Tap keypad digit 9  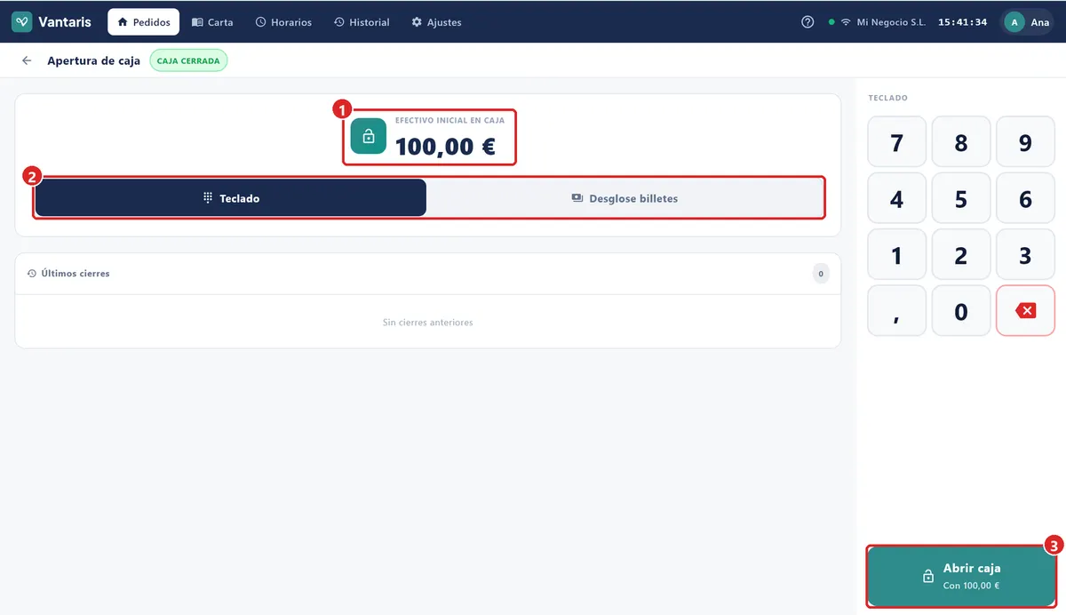[1025, 142]
